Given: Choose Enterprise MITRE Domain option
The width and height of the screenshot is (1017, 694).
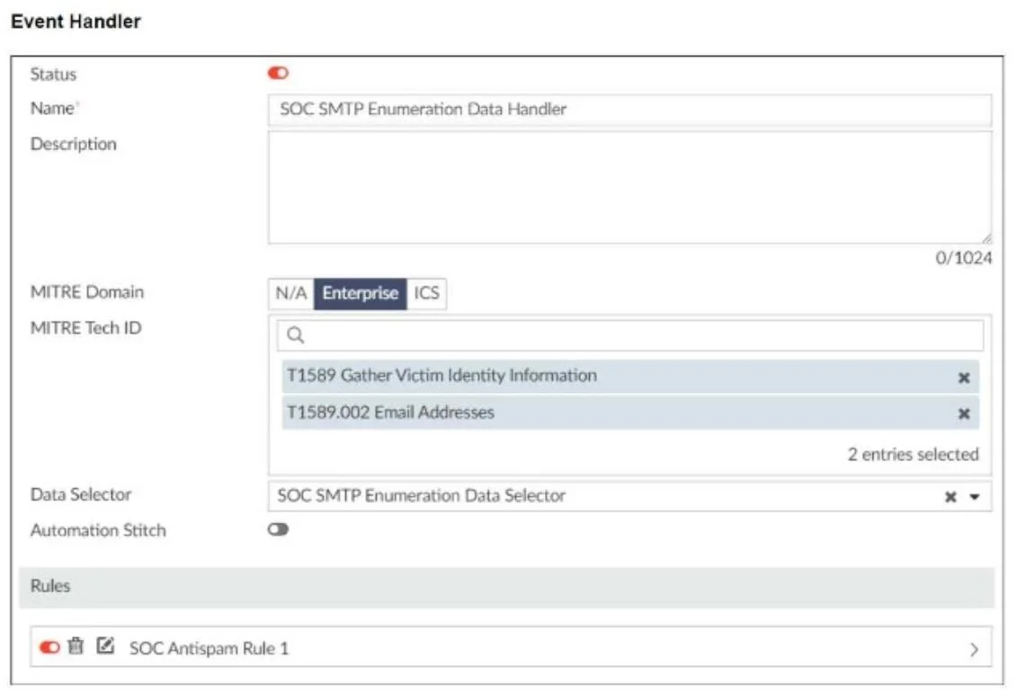Looking at the screenshot, I should (360, 293).
